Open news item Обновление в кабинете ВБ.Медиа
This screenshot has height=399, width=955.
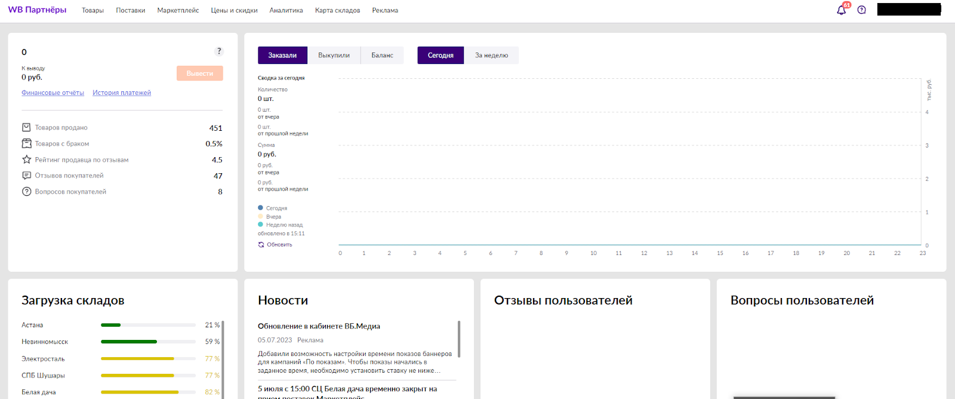[319, 326]
